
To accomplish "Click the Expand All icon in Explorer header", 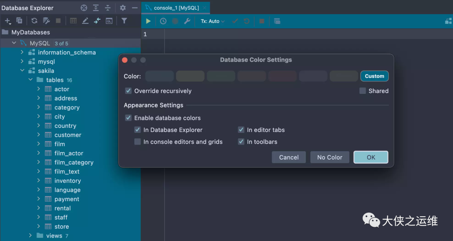I will [x=96, y=8].
